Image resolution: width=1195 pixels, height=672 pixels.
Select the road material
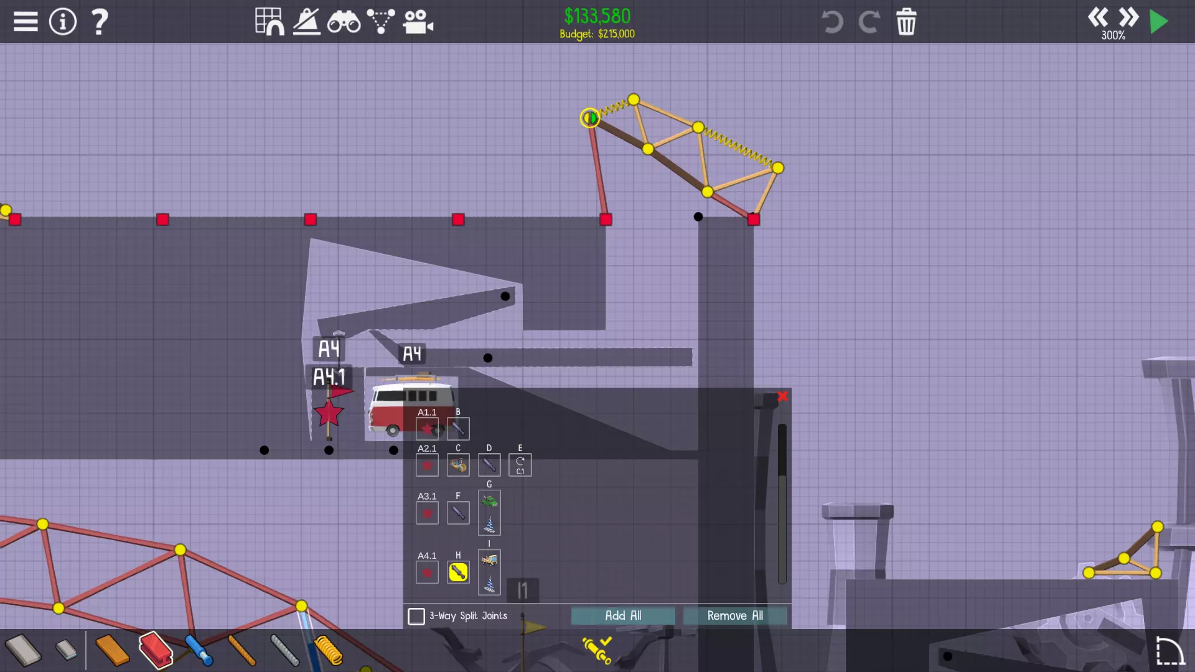22,650
